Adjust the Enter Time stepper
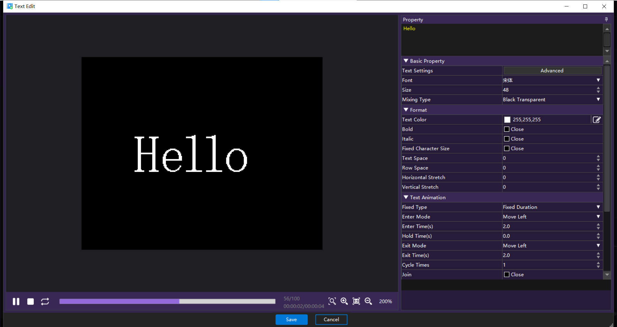This screenshot has height=327, width=617. click(598, 226)
